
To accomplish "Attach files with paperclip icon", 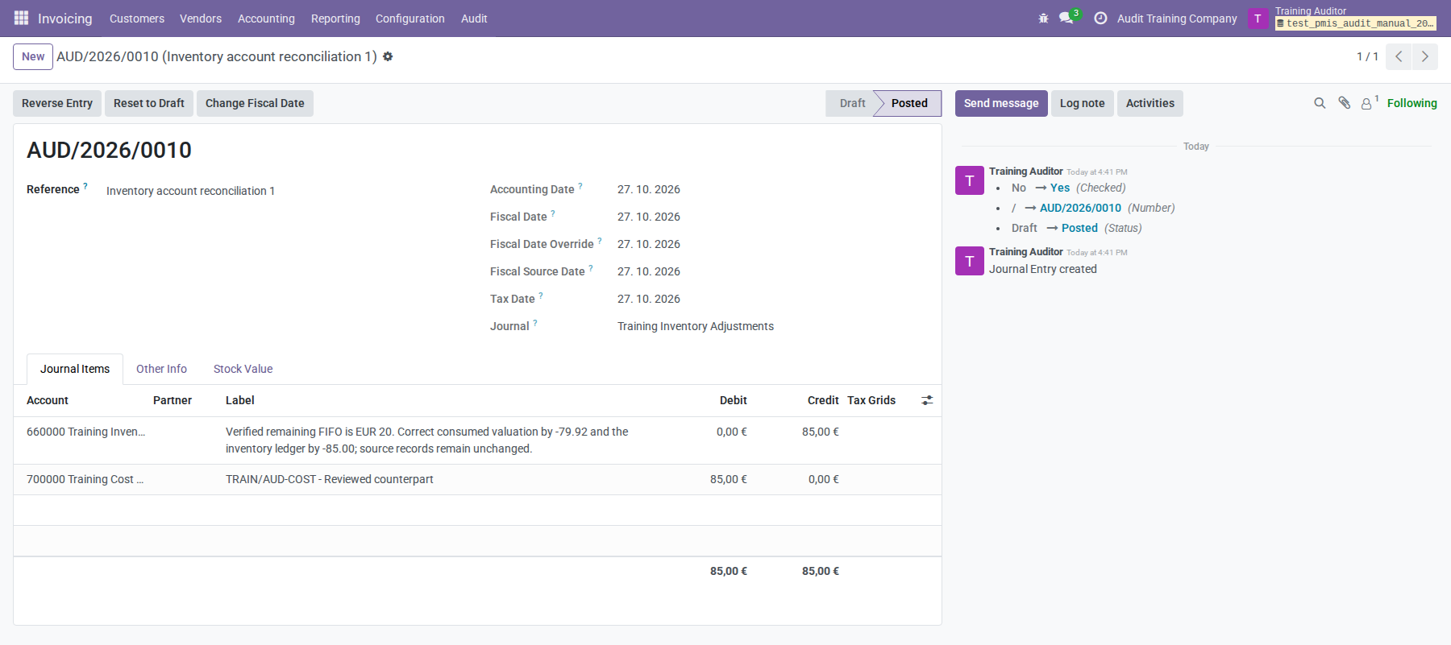I will click(x=1344, y=103).
